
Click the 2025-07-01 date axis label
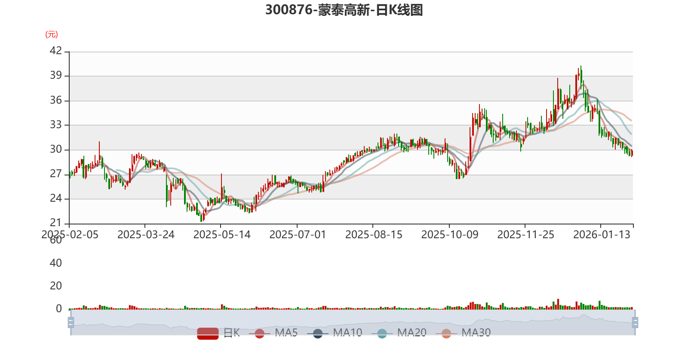point(298,235)
